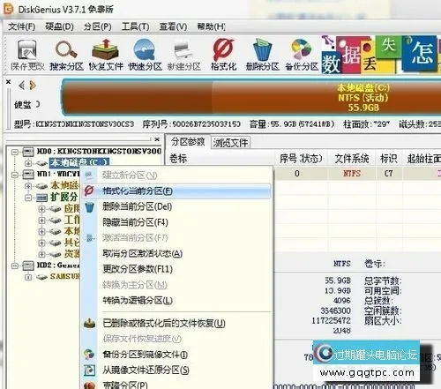Collapse the HD0 KINGSTON disk node
This screenshot has height=389, width=441.
[15, 152]
